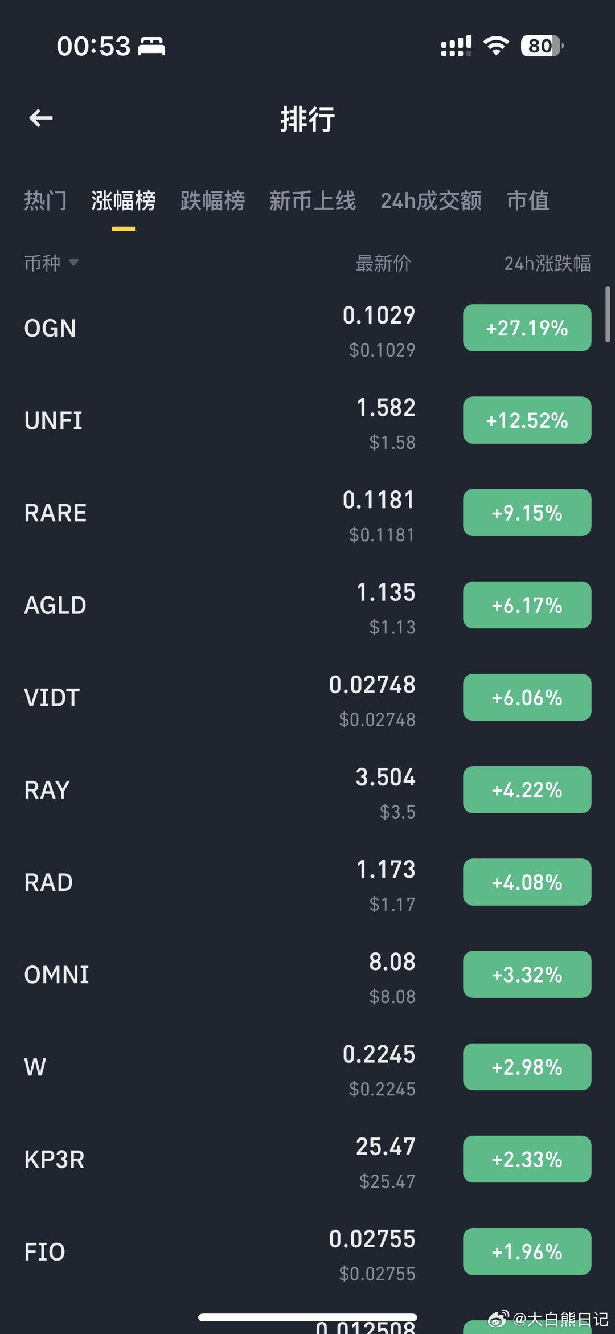Click the list scrollbar handle
This screenshot has height=1334, width=615.
[608, 314]
